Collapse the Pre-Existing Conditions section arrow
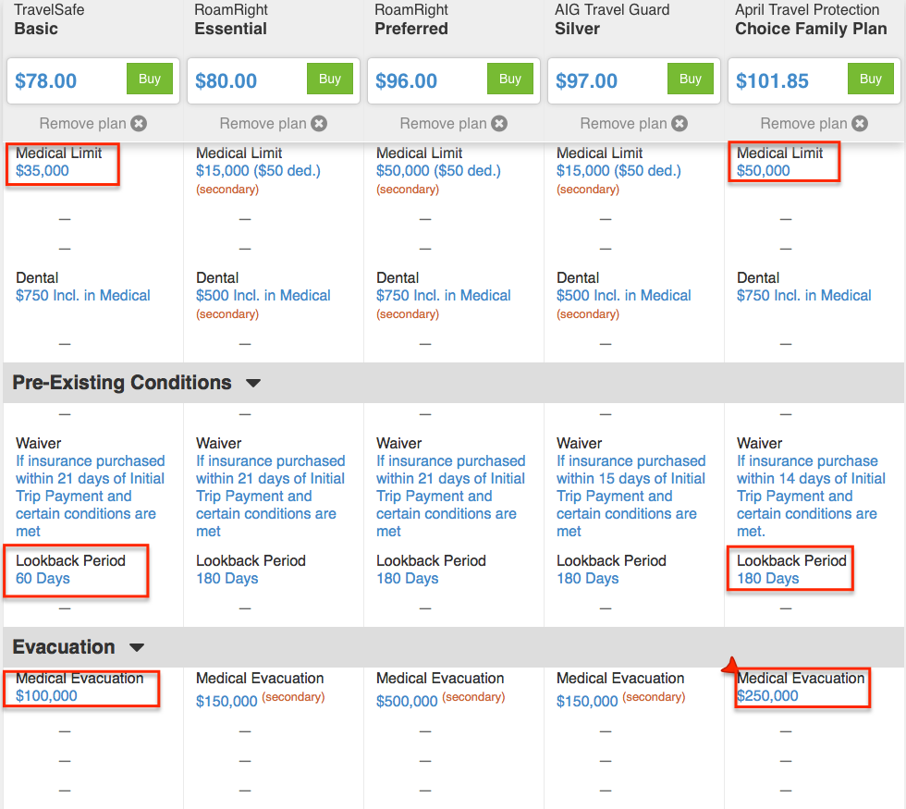The width and height of the screenshot is (906, 809). [x=253, y=383]
